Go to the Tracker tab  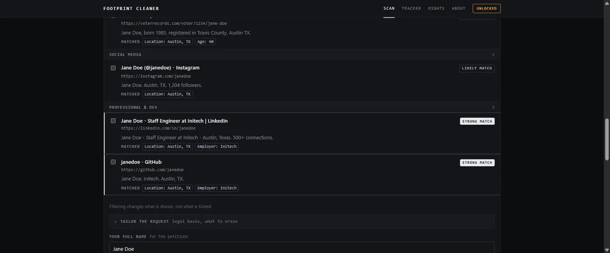pos(411,9)
